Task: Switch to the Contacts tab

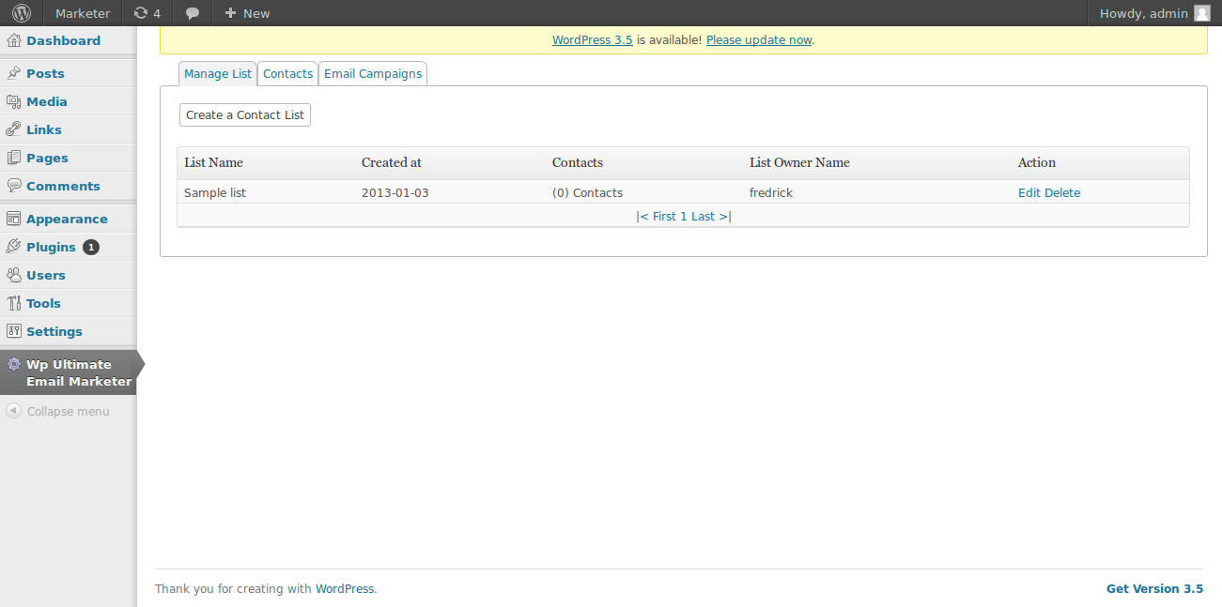Action: click(287, 73)
